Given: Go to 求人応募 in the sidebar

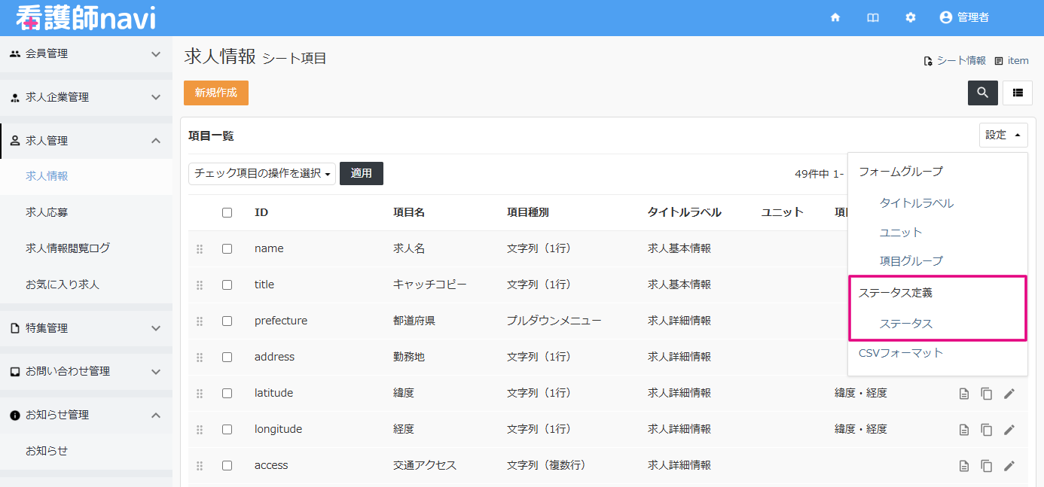Looking at the screenshot, I should click(x=47, y=212).
